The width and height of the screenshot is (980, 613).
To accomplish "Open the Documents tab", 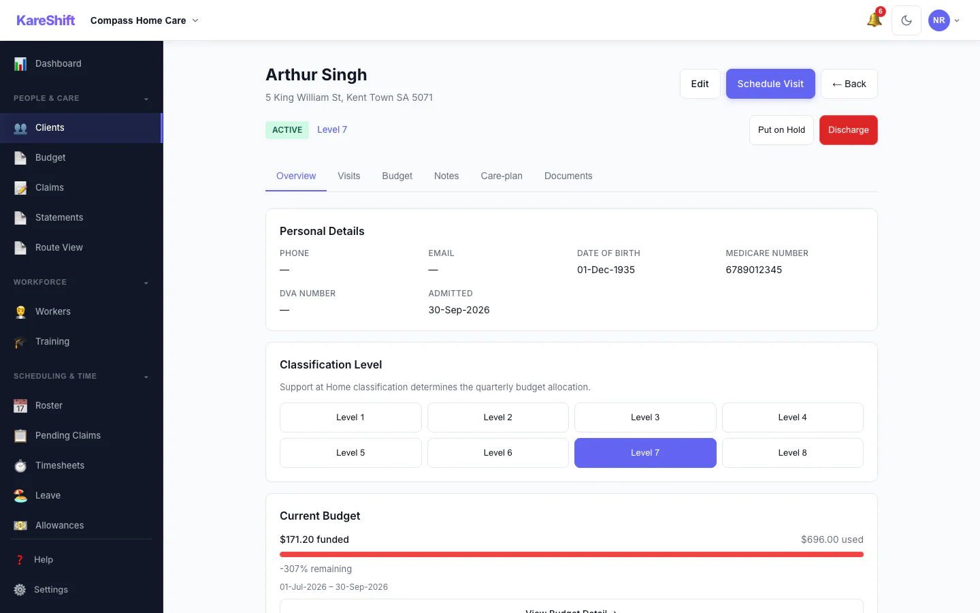I will (x=568, y=176).
